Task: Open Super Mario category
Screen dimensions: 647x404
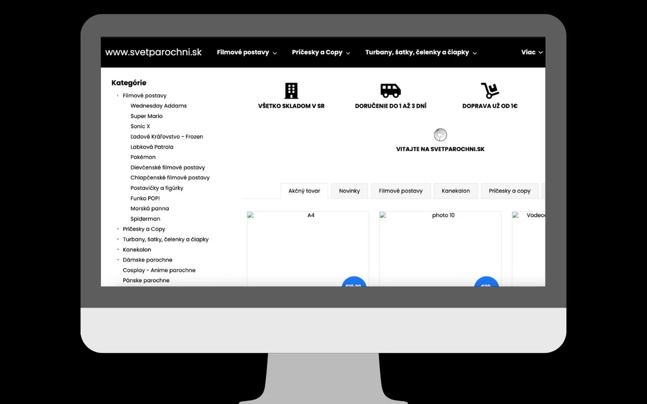Action: pos(146,116)
